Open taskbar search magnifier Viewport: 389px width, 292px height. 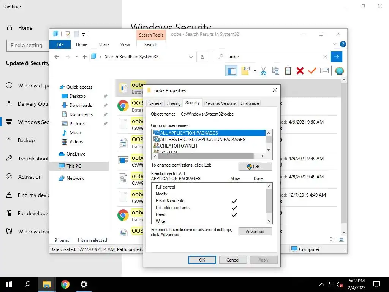(27, 284)
